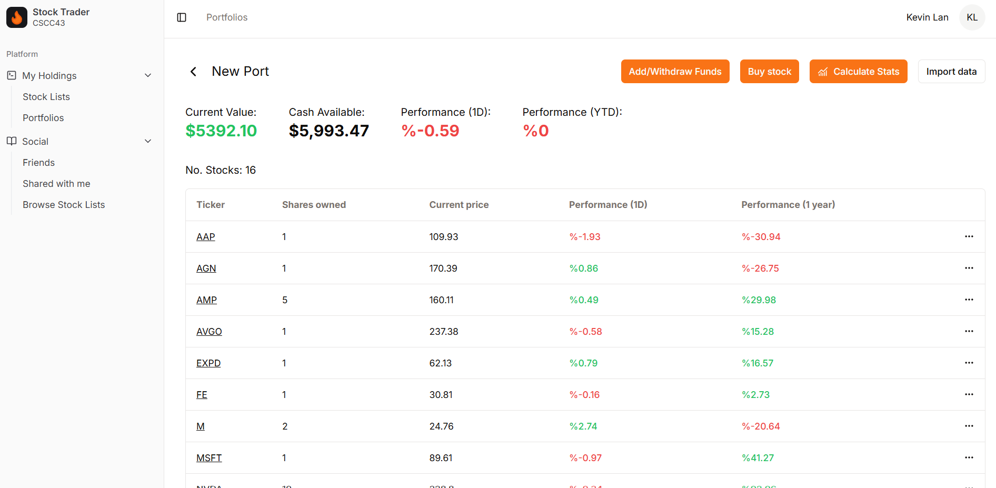Click the Buy stock button
The image size is (996, 488).
[x=769, y=71]
